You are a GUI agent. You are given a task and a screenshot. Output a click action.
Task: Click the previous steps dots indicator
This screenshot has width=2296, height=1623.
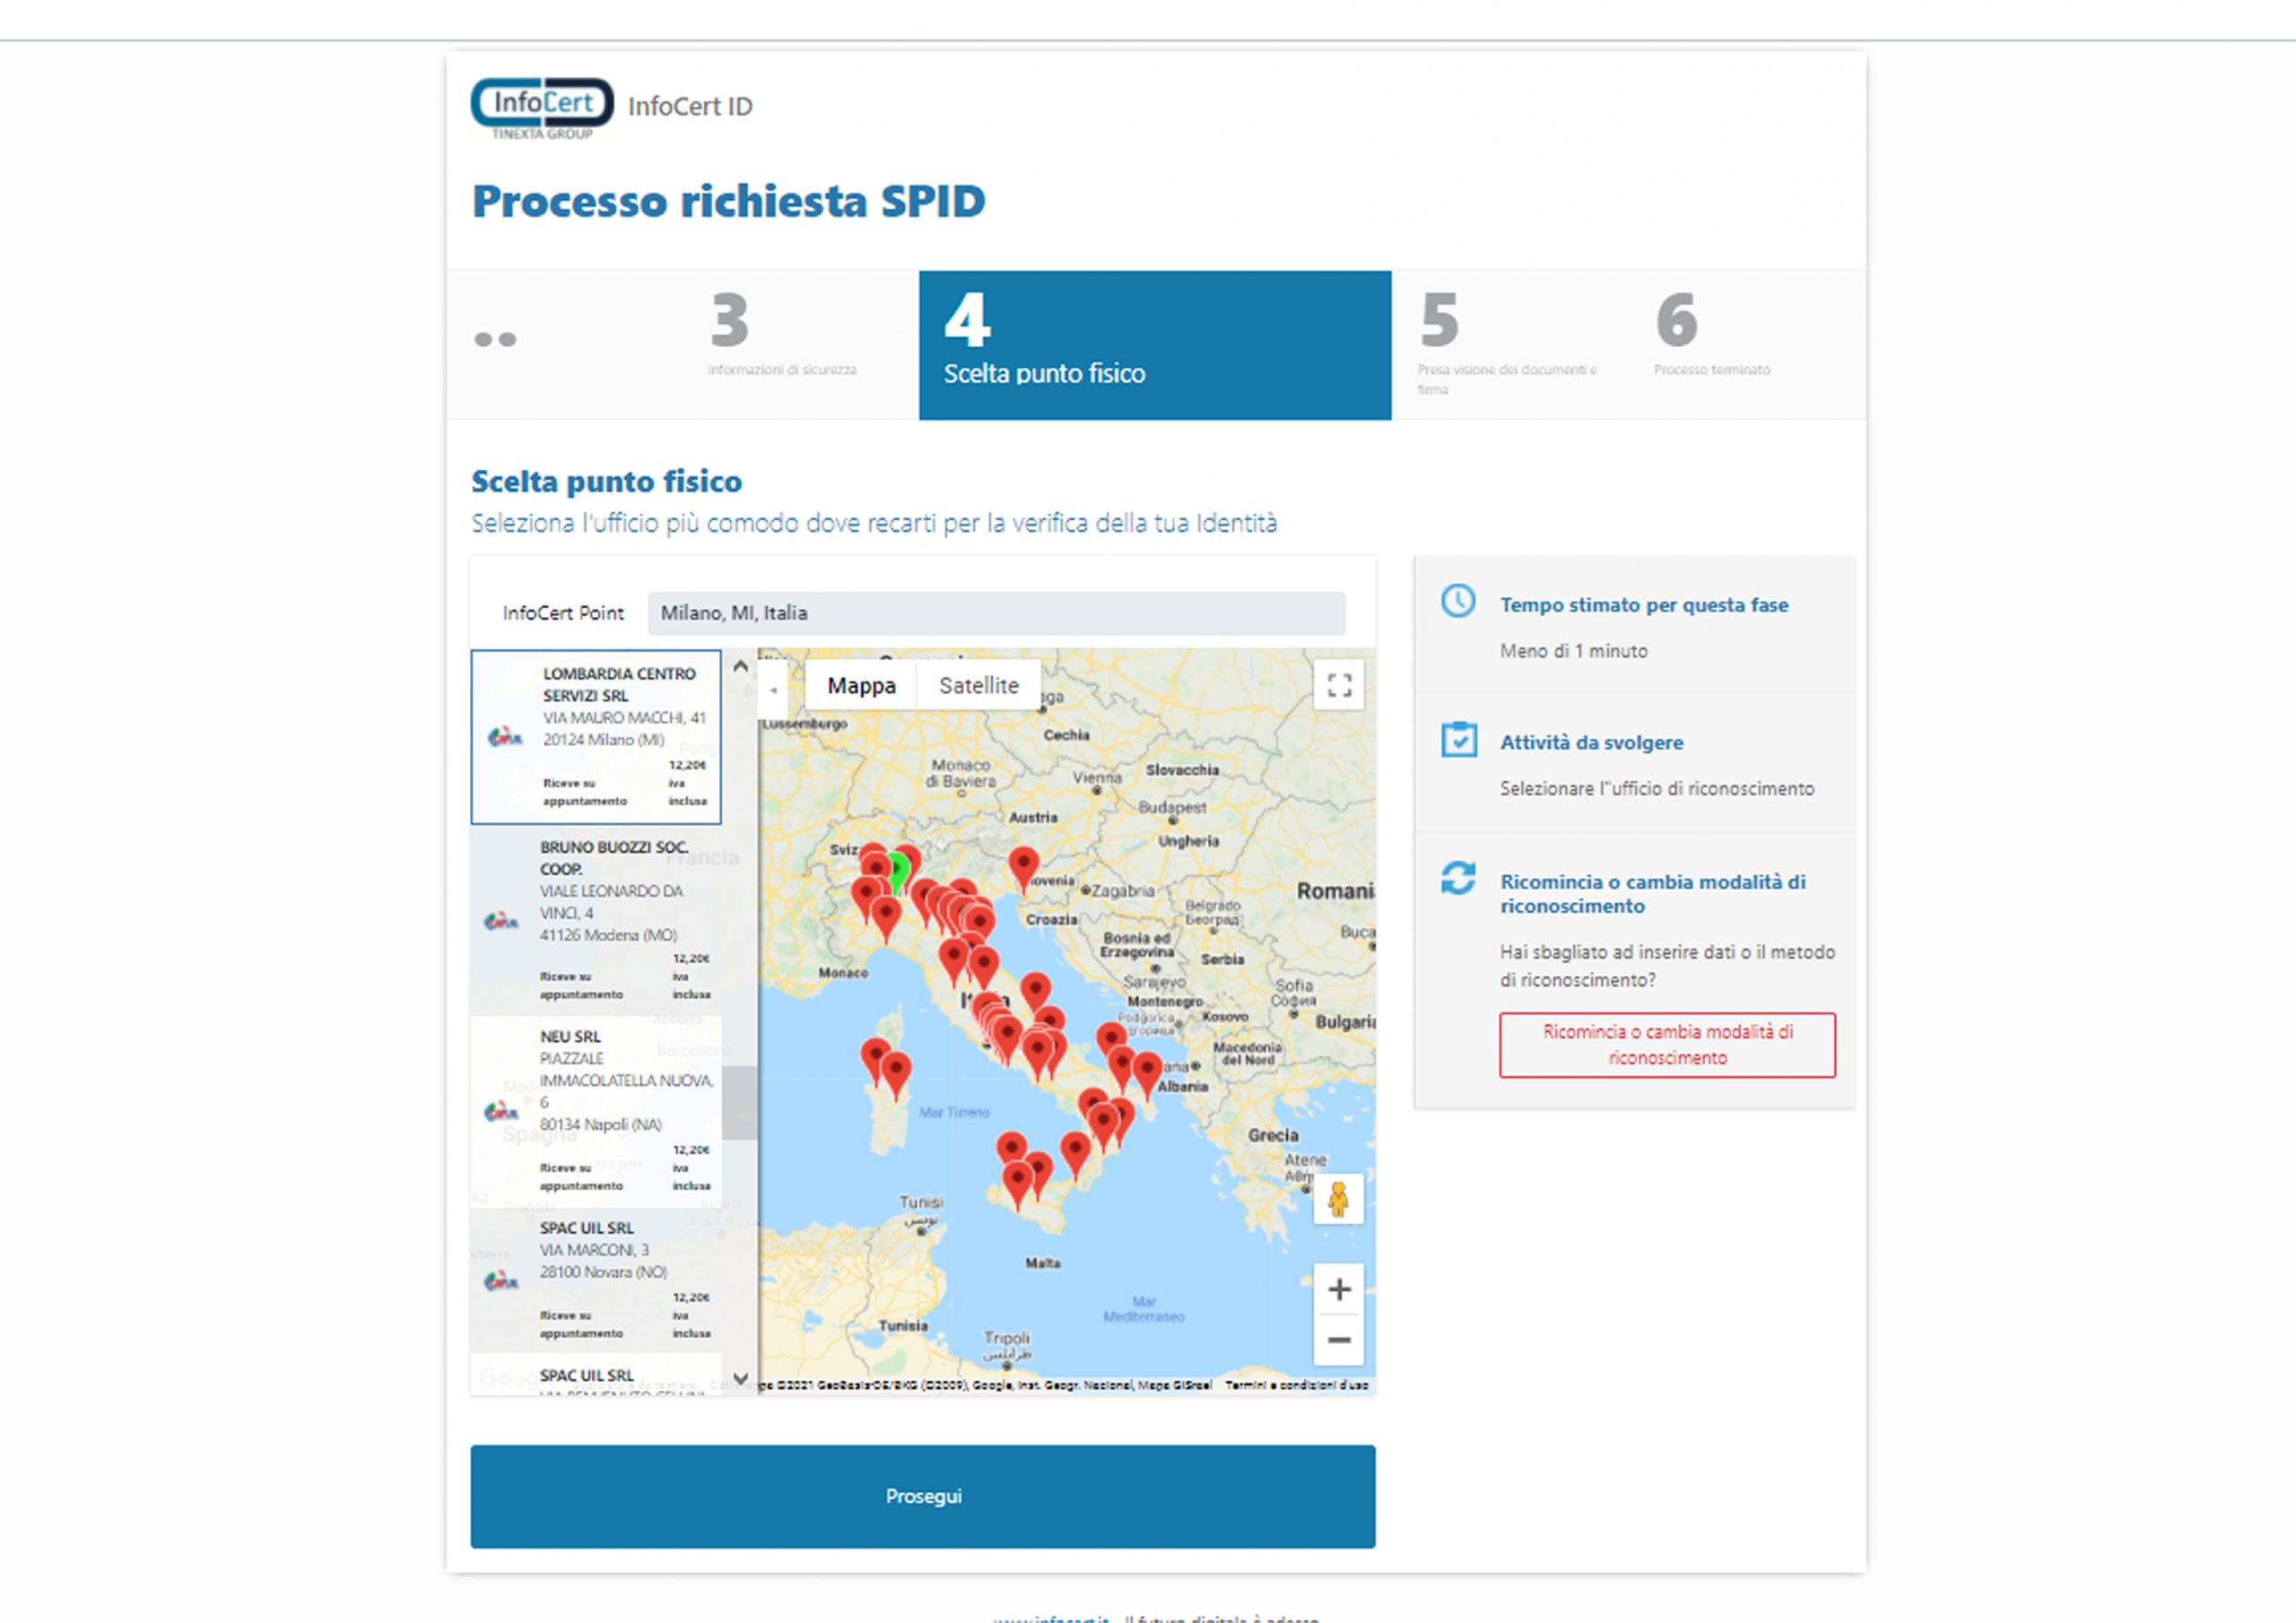pyautogui.click(x=495, y=340)
